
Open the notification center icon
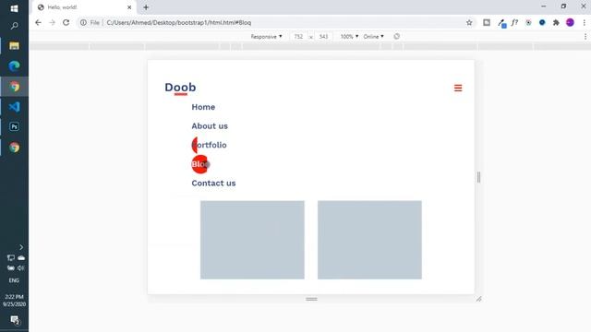15,320
